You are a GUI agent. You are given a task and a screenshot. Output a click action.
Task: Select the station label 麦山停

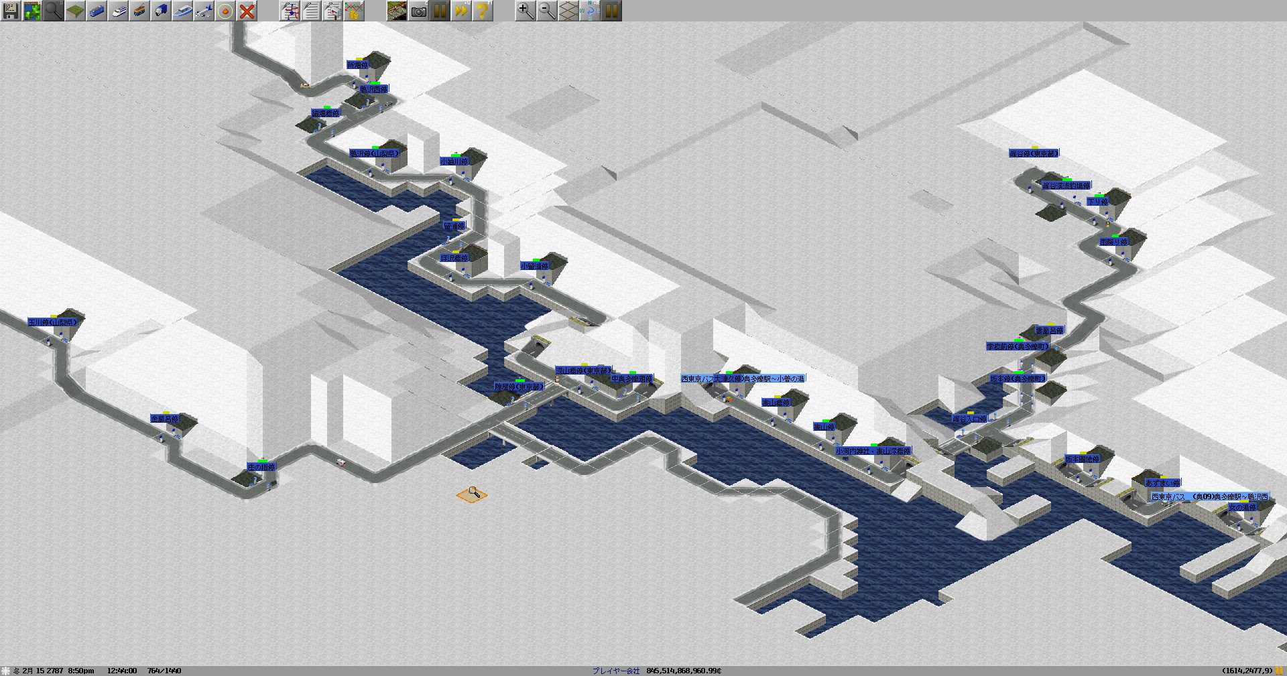[x=824, y=427]
